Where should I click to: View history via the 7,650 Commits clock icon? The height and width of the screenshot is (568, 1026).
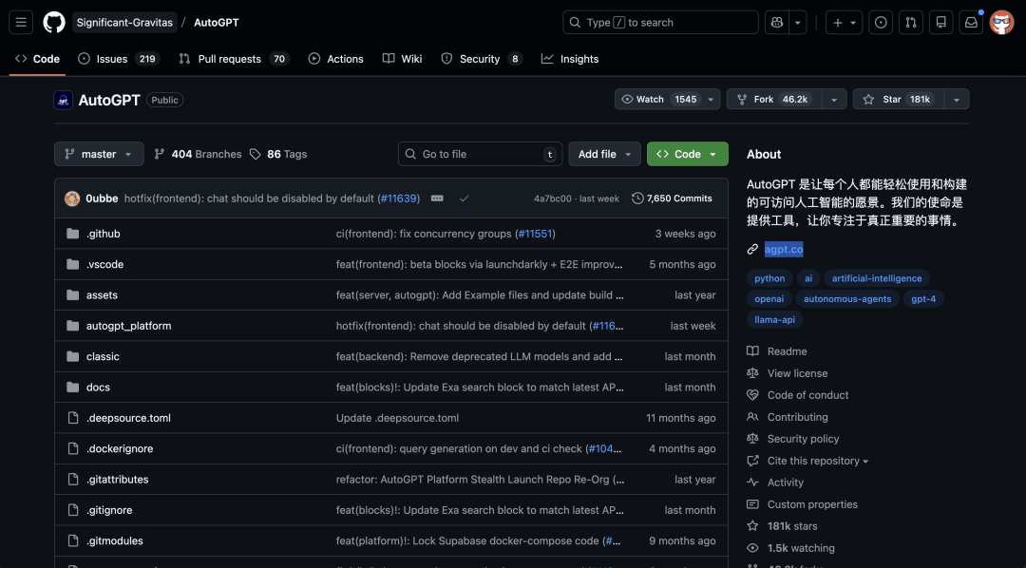tap(637, 199)
